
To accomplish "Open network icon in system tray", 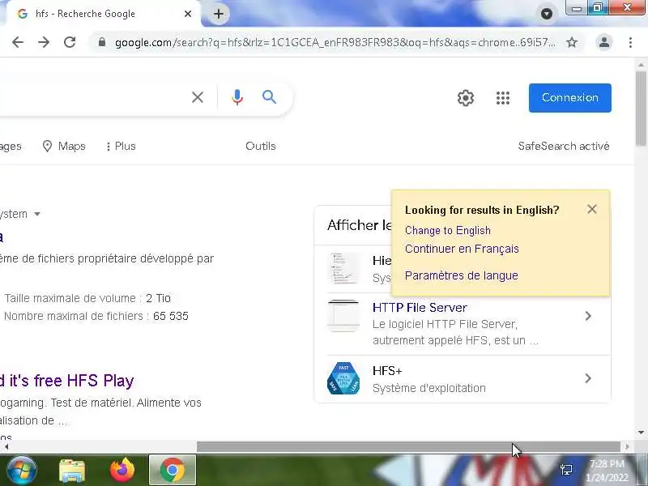I will 566,470.
